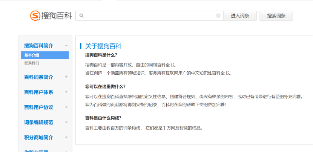
Task: Select the 百科词条简介 heading text
Action: [x=38, y=77]
